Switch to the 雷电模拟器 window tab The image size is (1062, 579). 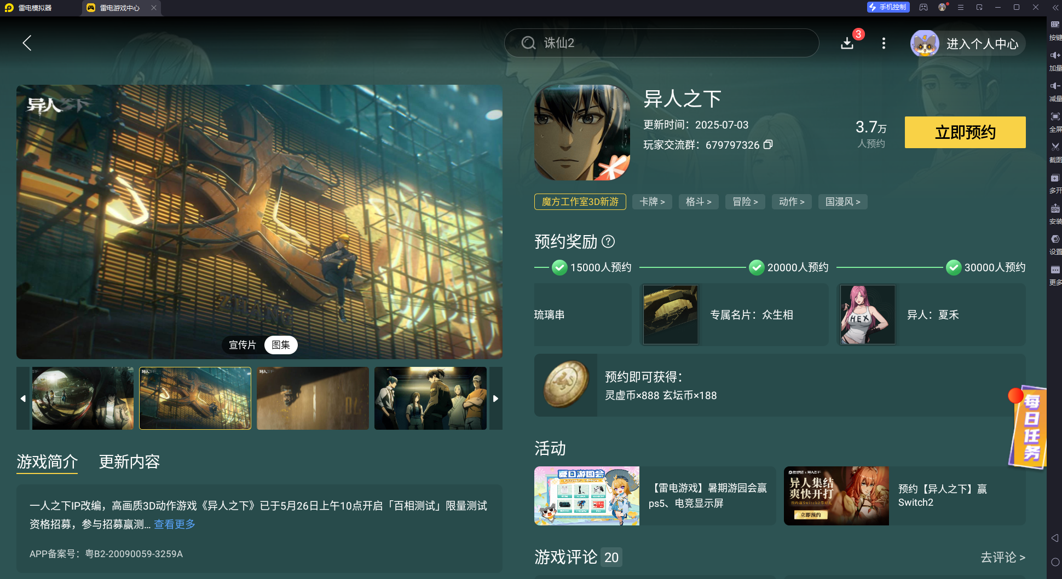pos(28,8)
